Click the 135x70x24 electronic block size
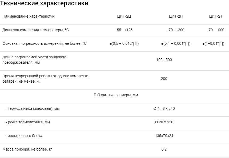Image resolution: width=229 pixels, height=158 pixels. pyautogui.click(x=164, y=136)
